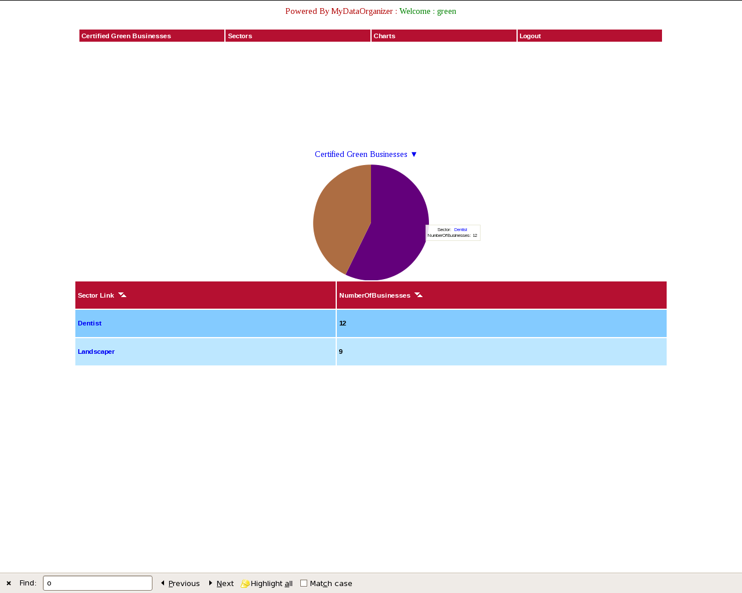742x593 pixels.
Task: Open the Dentist sector link in table
Action: (x=90, y=323)
